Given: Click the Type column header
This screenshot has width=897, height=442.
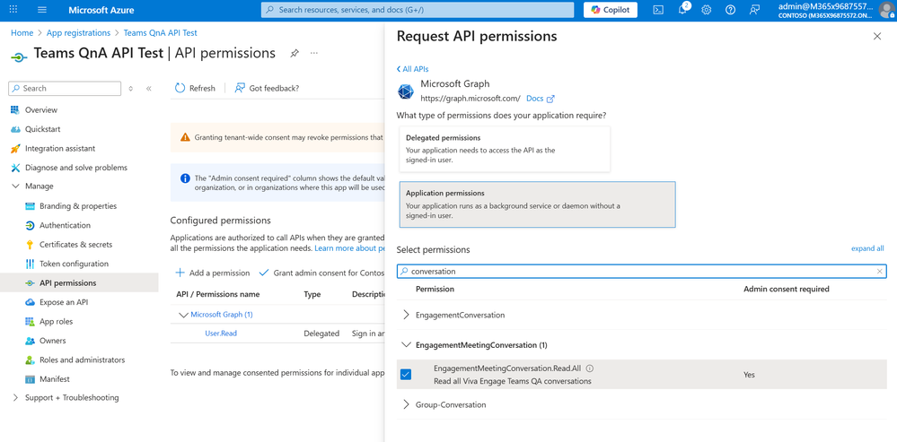Looking at the screenshot, I should point(312,295).
